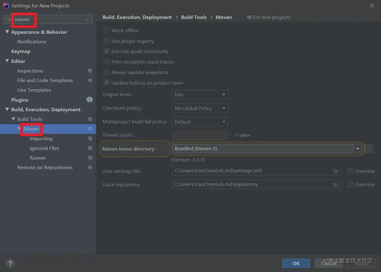Screen dimensions: 381x272
Task: Open the Checksum policy dropdown
Action: (x=200, y=108)
